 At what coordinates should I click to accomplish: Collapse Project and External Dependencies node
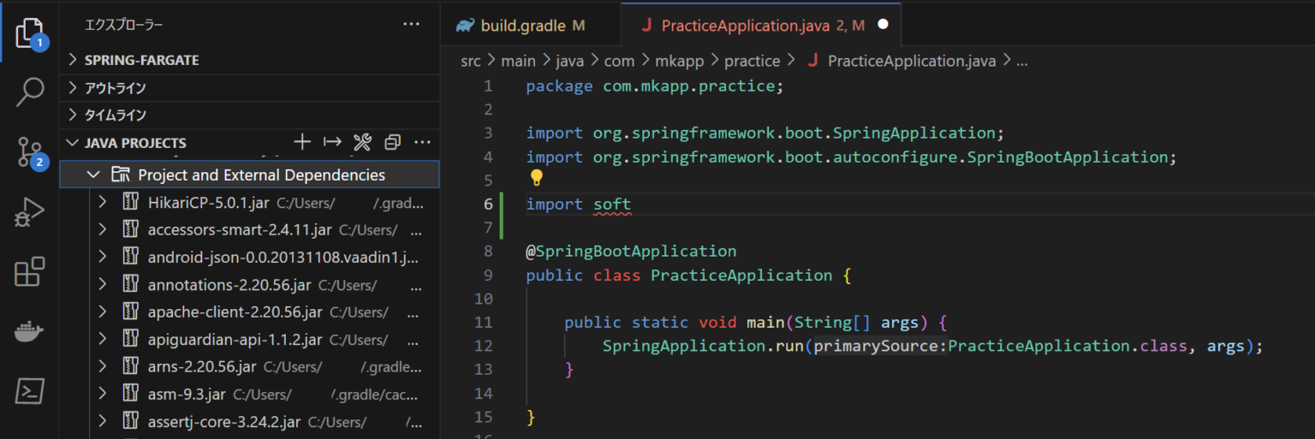pyautogui.click(x=92, y=175)
